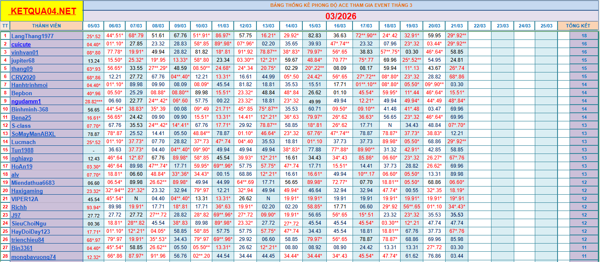Open the KETQUA04.NET site link
The width and height of the screenshot is (600, 262).
coord(43,12)
